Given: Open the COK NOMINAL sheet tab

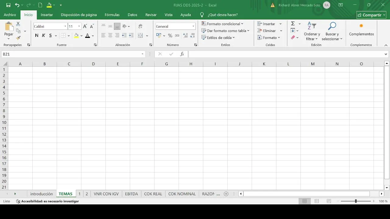Looking at the screenshot, I should point(182,194).
